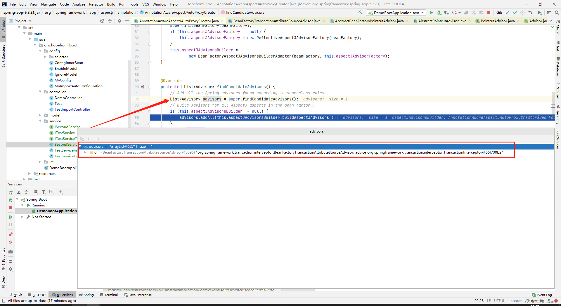Open Project panel settings gear

[120, 21]
